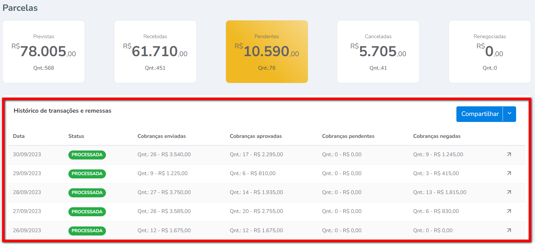Viewport: 535px width, 246px height.
Task: Click the Status column header
Action: 76,136
